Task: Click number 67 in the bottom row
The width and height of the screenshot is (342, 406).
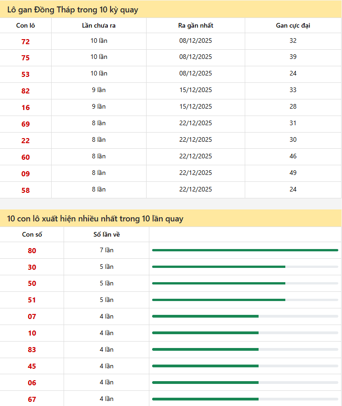Action: pyautogui.click(x=32, y=399)
